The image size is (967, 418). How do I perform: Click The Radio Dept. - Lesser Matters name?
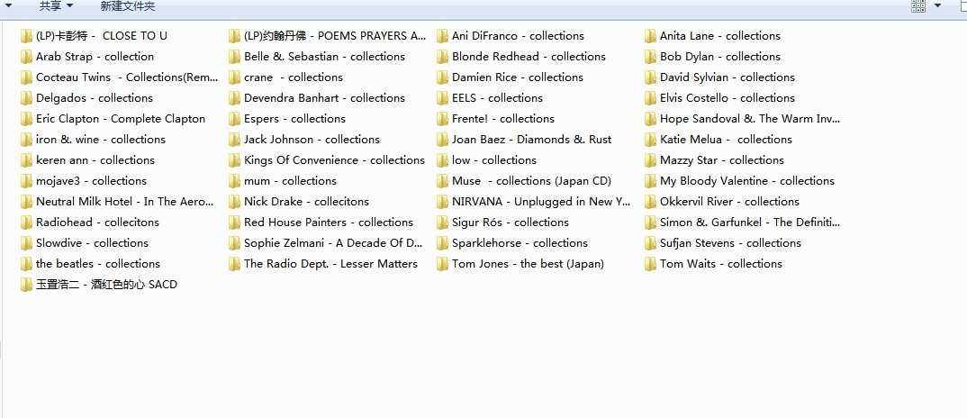point(330,264)
